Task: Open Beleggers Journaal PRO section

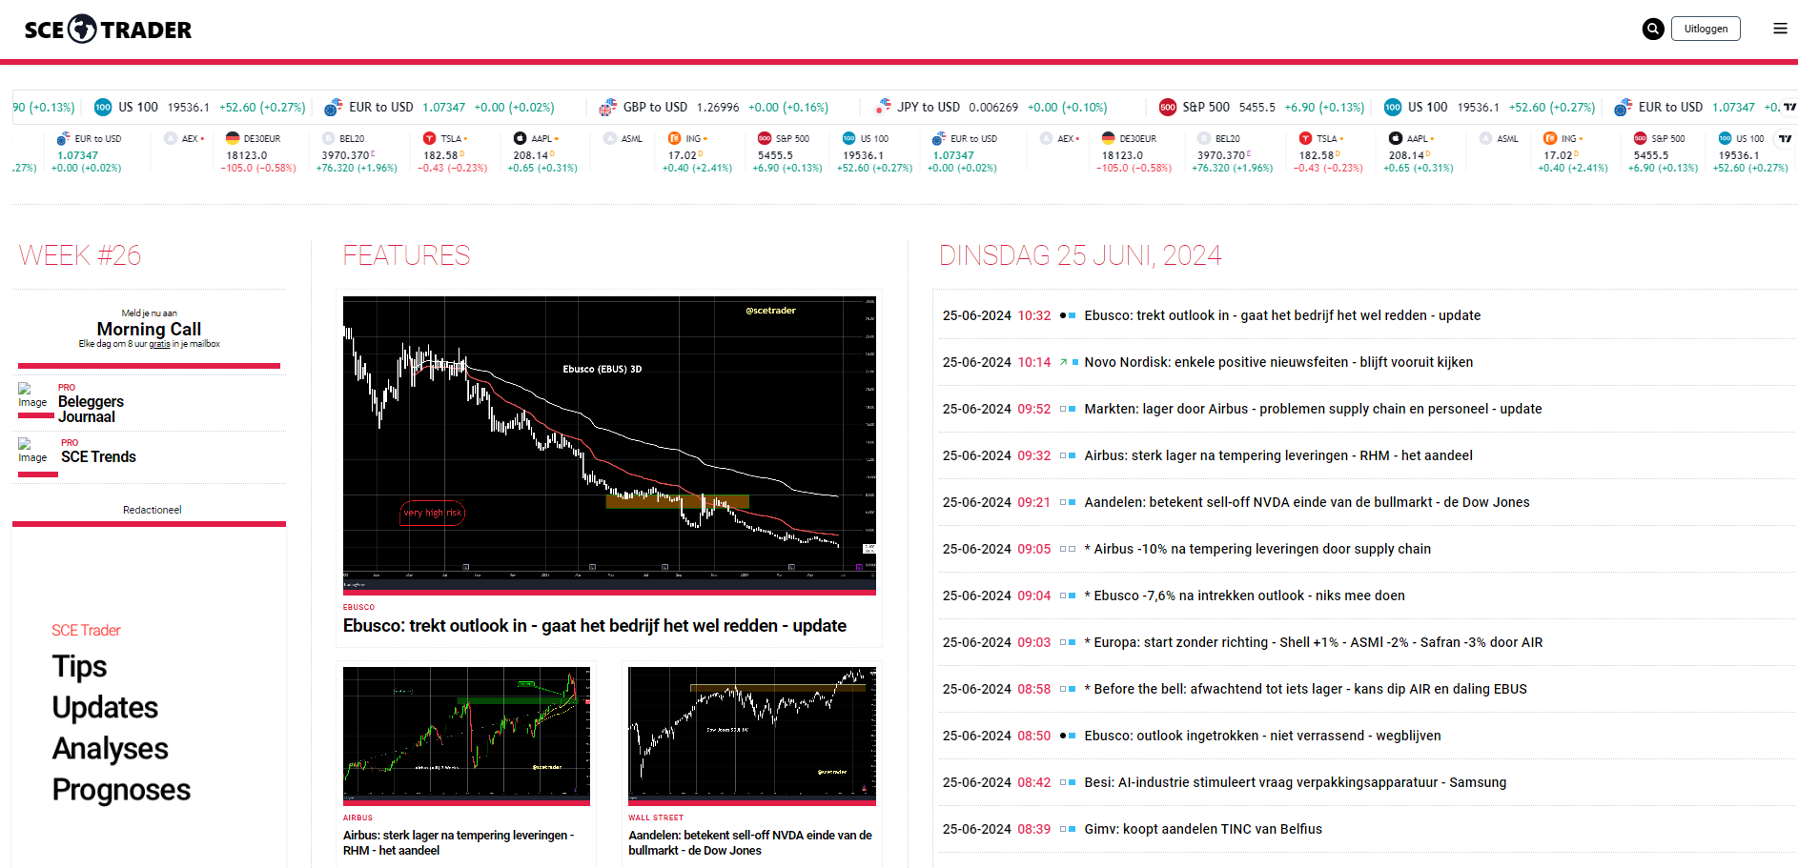Action: click(x=91, y=409)
